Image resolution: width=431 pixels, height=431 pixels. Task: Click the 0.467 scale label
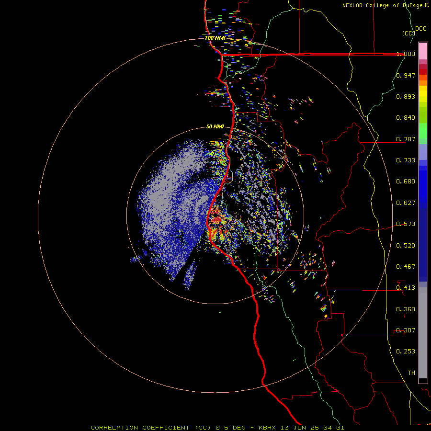pos(406,267)
